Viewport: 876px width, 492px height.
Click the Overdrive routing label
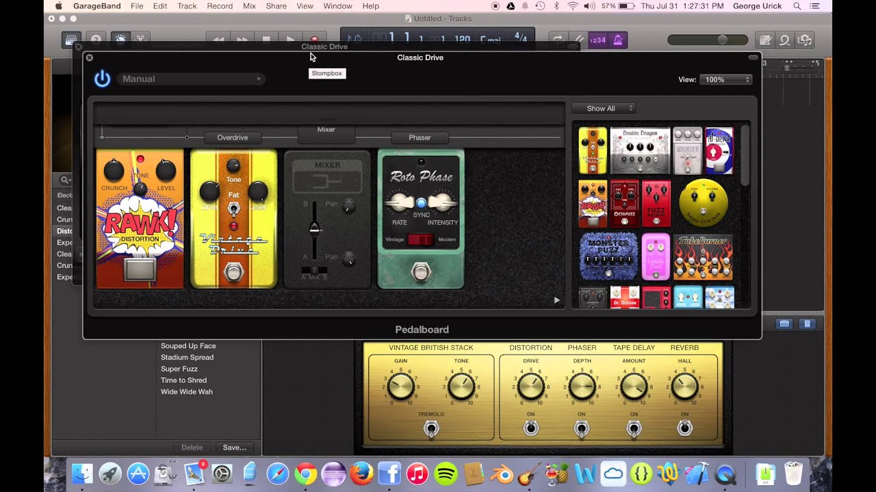(x=232, y=137)
